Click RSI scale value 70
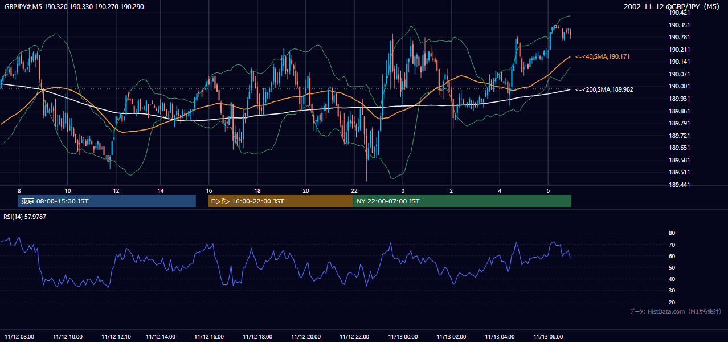This screenshot has height=342, width=728. click(672, 245)
